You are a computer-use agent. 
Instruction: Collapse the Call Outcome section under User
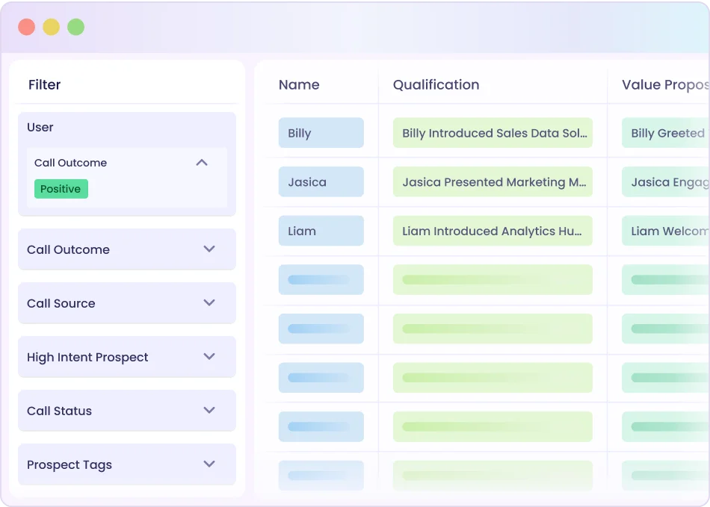(201, 163)
